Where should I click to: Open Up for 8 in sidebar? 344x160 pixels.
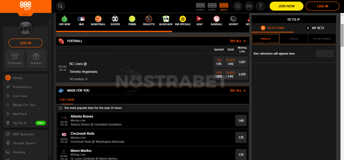point(25,123)
